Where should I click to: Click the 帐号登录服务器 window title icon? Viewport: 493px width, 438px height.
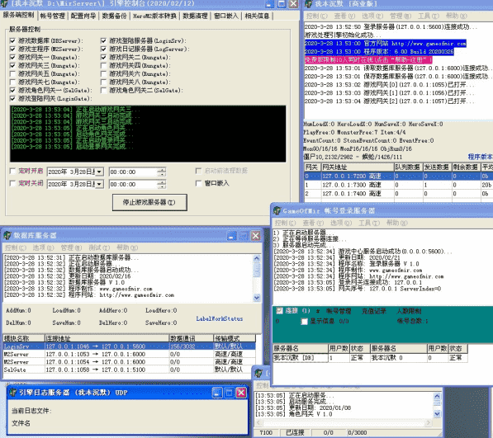click(x=277, y=210)
